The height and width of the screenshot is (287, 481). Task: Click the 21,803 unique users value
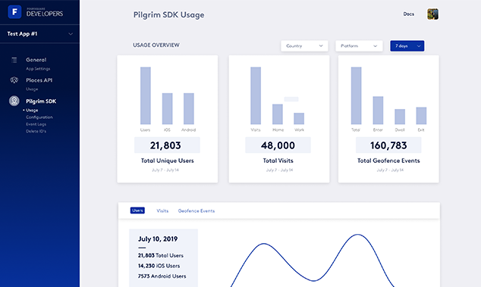point(165,145)
